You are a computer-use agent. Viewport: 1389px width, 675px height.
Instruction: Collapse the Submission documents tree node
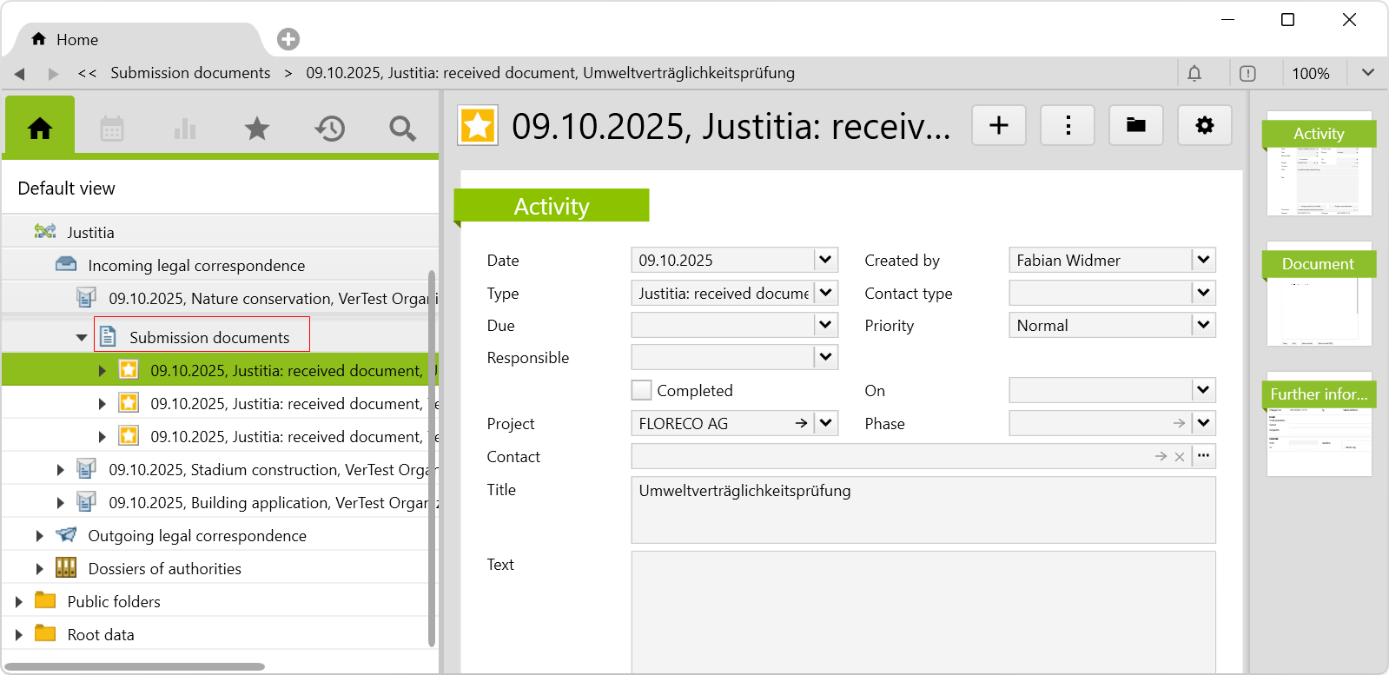point(82,338)
